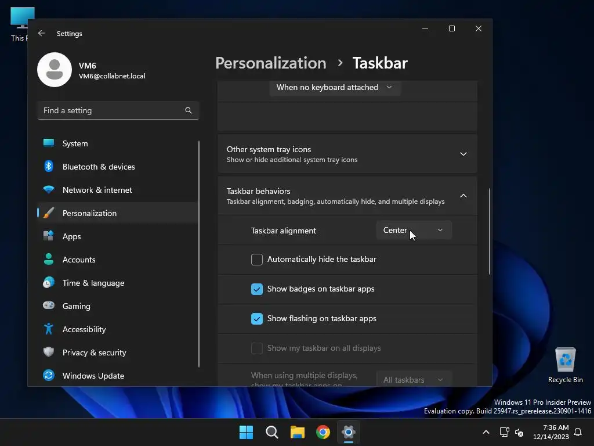Open Gaming settings category
The height and width of the screenshot is (446, 594).
(x=117, y=305)
